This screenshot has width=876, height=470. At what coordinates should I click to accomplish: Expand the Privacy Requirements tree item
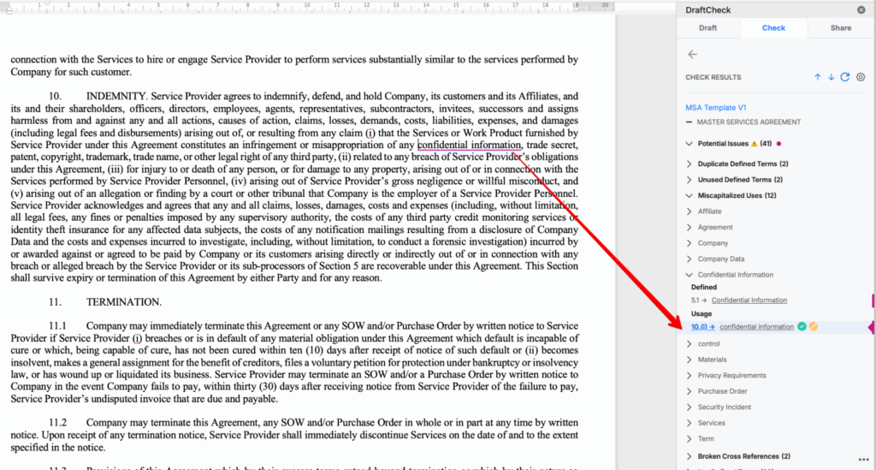[x=690, y=376]
